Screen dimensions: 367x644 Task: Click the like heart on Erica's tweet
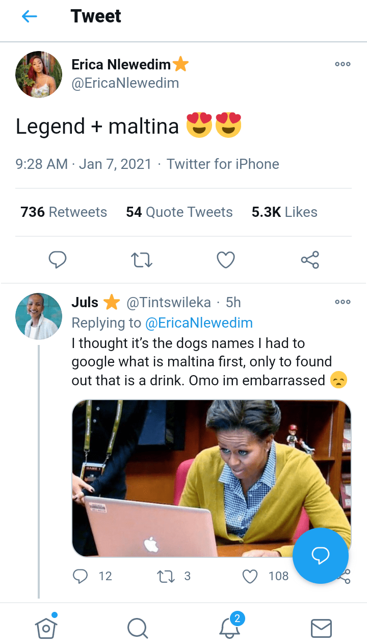(x=225, y=260)
